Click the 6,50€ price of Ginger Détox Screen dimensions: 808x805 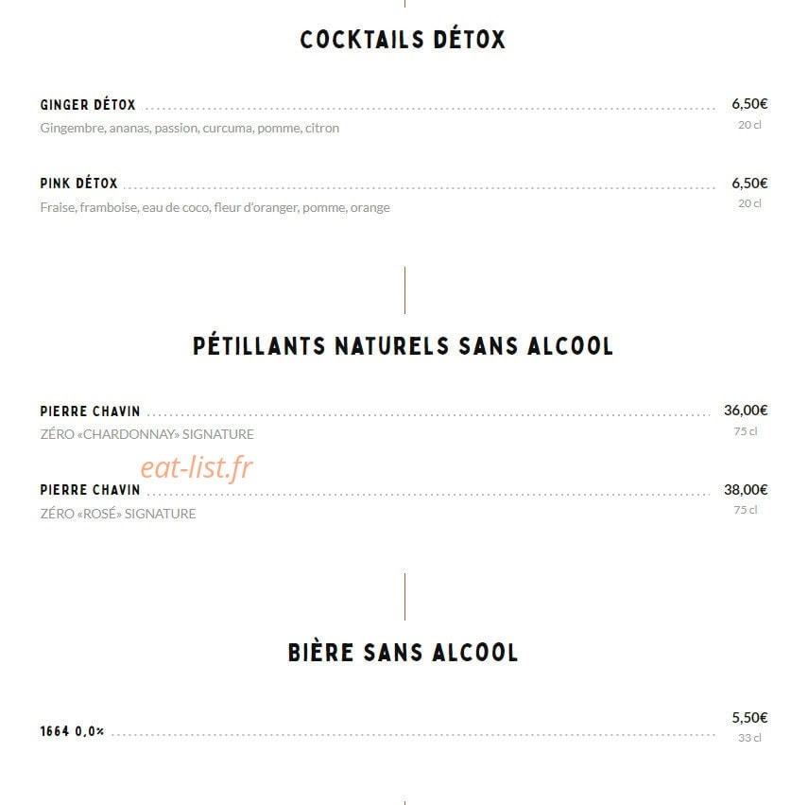tap(749, 104)
